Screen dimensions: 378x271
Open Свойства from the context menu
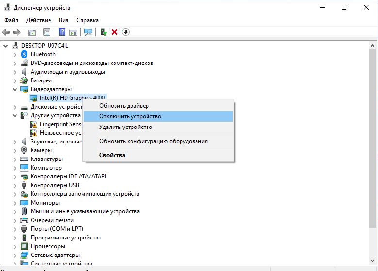coord(158,155)
